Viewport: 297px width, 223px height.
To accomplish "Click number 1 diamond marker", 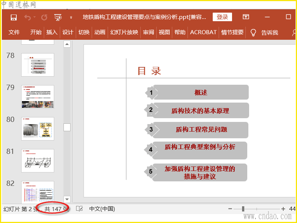I will [x=151, y=93].
